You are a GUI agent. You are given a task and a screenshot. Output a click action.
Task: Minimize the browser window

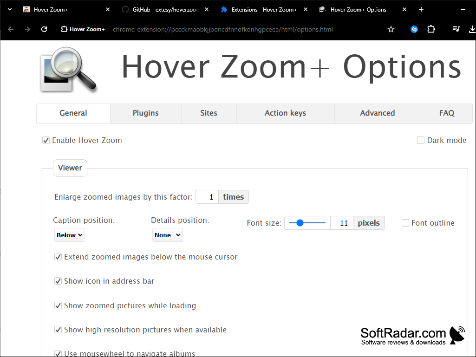coord(463,9)
